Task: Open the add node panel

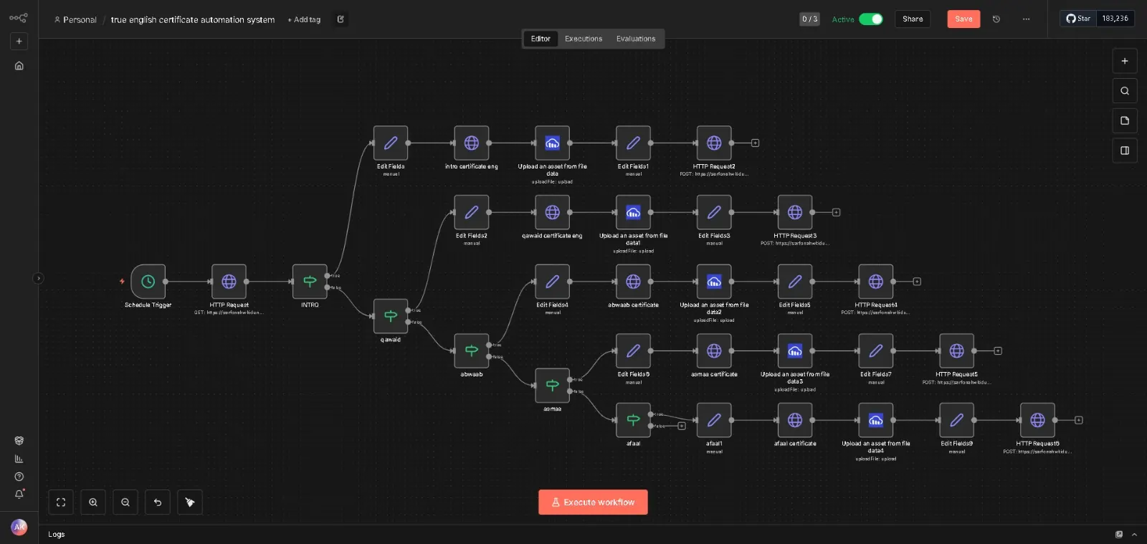Action: (1125, 61)
